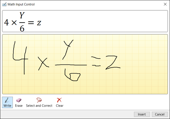This screenshot has width=170, height=119.
Task: Select the Erase tool
Action: tap(19, 102)
